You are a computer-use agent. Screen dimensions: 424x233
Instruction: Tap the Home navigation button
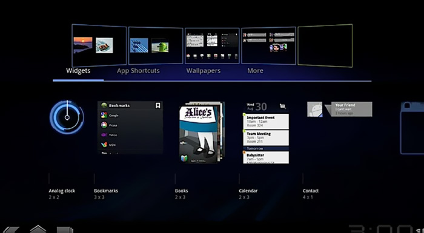pos(38,229)
